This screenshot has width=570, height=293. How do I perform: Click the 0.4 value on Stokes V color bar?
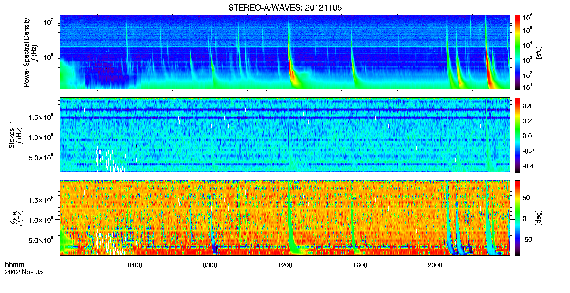point(527,106)
